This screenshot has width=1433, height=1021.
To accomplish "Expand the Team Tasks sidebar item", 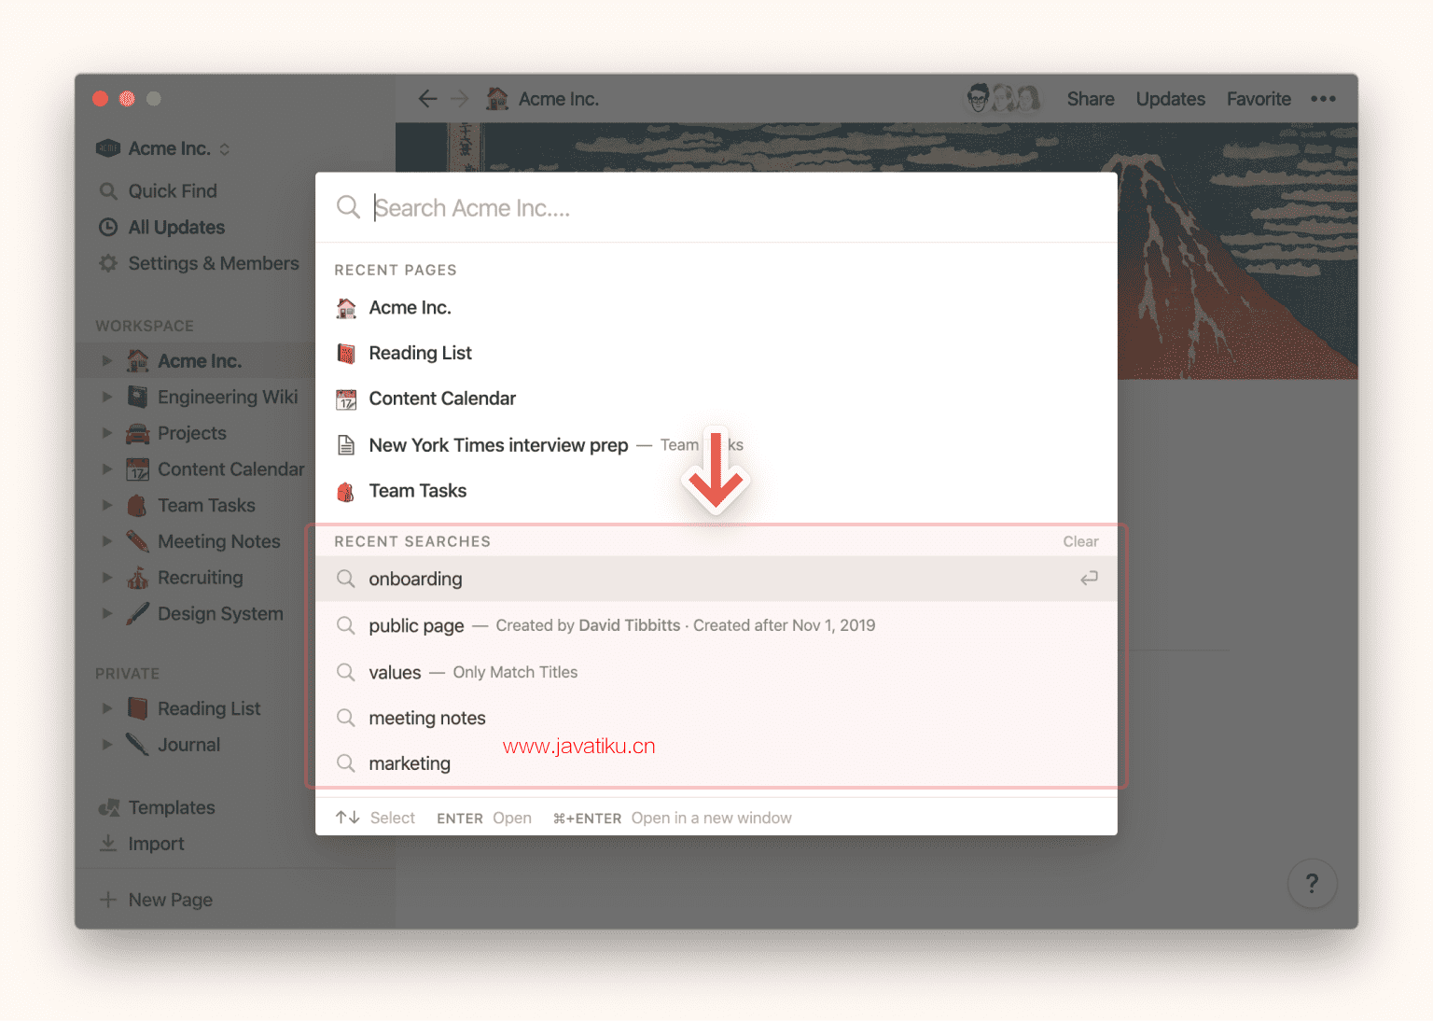I will coord(106,506).
